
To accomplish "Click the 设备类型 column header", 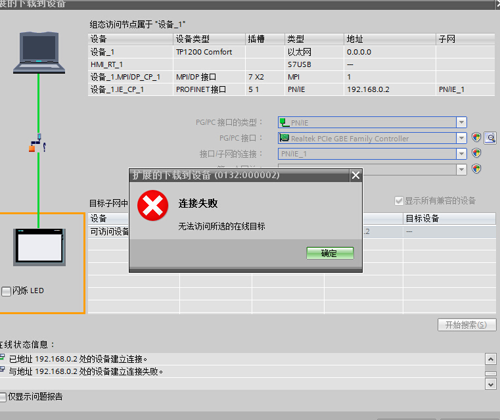I will 209,39.
